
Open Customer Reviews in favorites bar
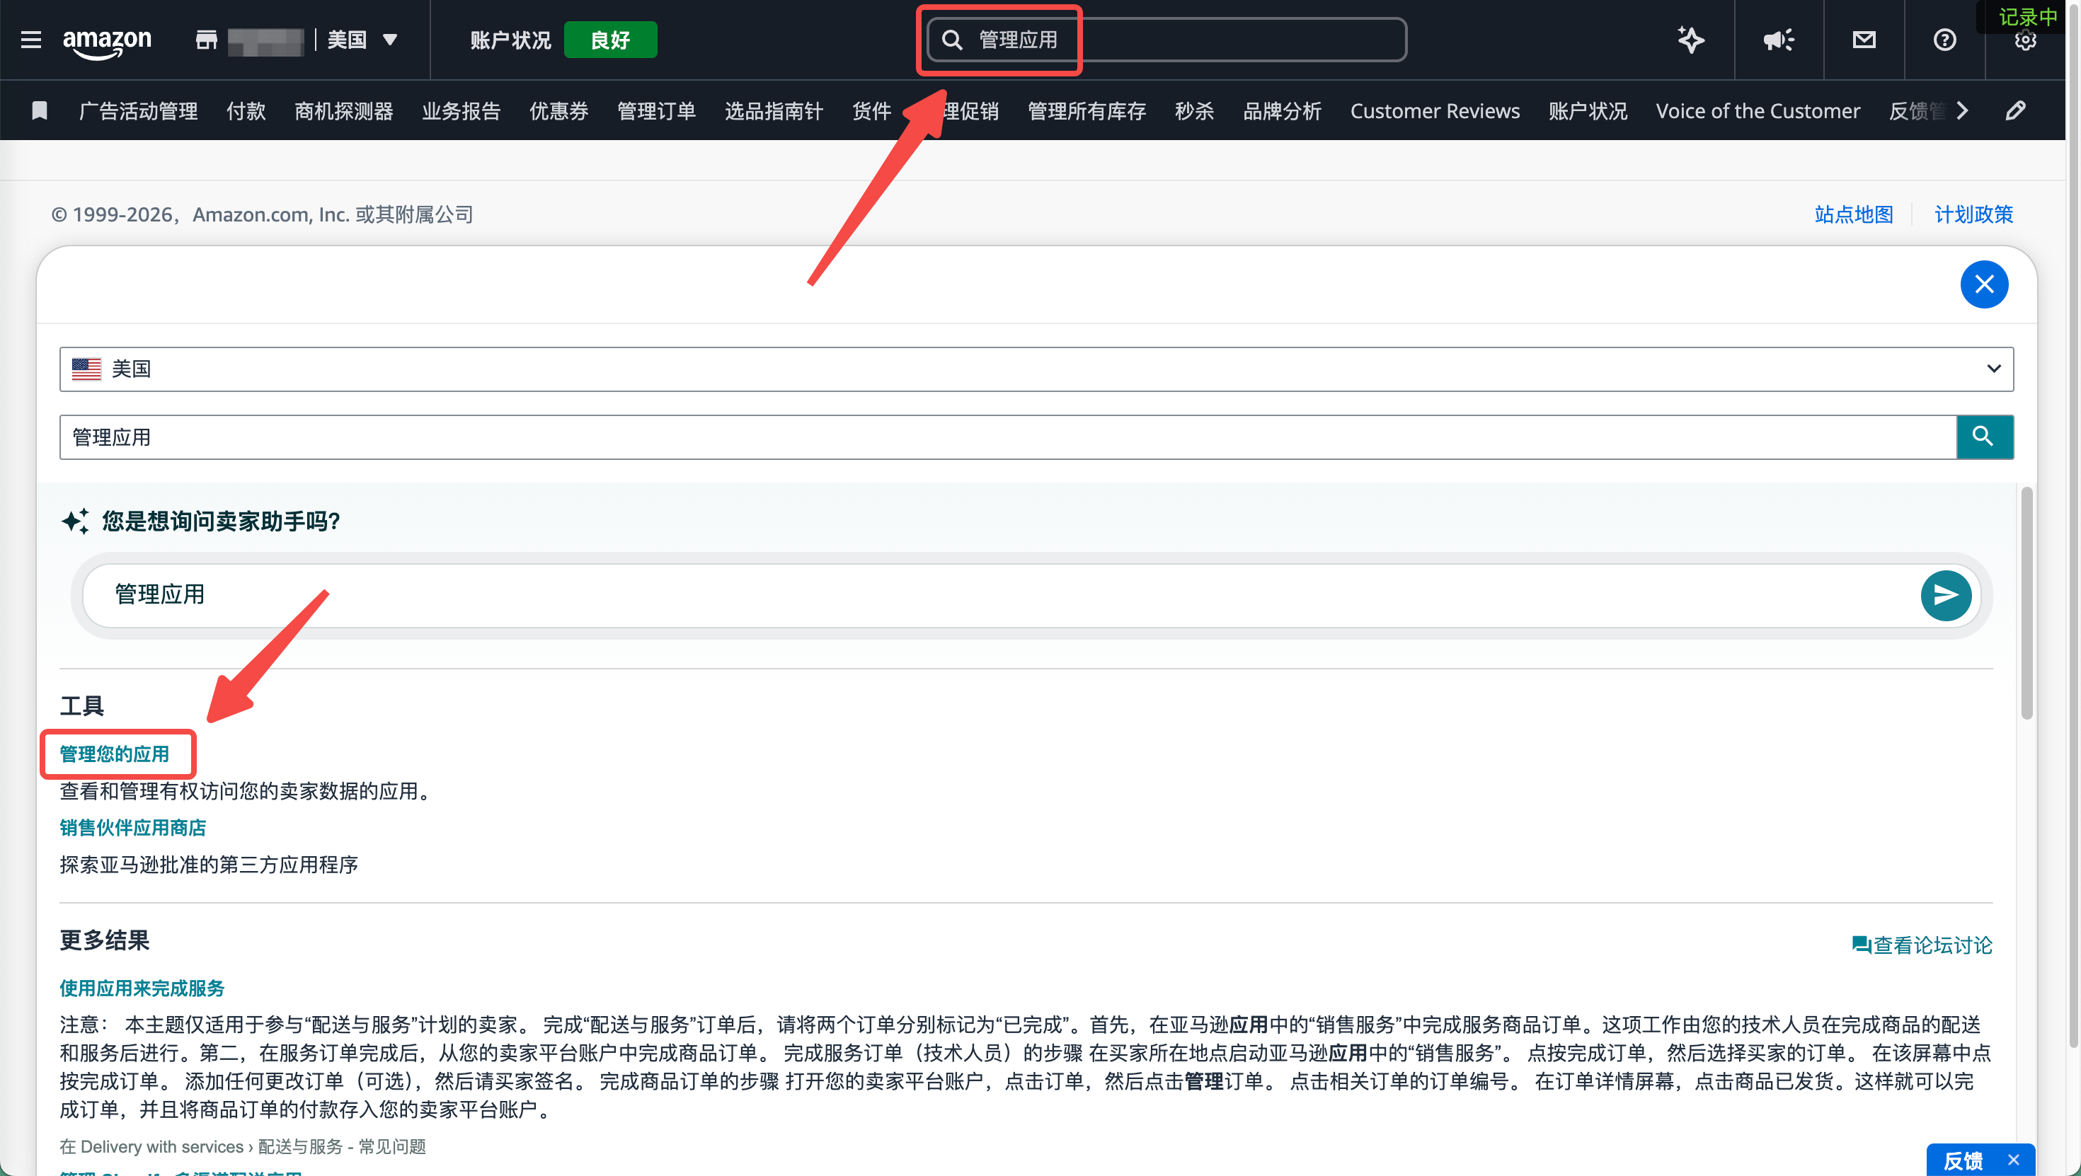coord(1435,112)
